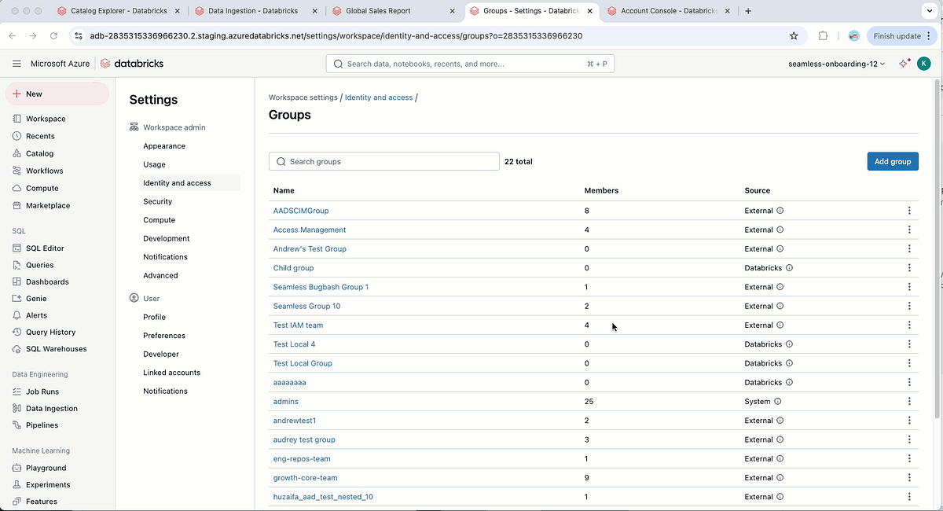Viewport: 943px width, 511px height.
Task: Open the kebab menu for the admins group
Action: point(909,401)
